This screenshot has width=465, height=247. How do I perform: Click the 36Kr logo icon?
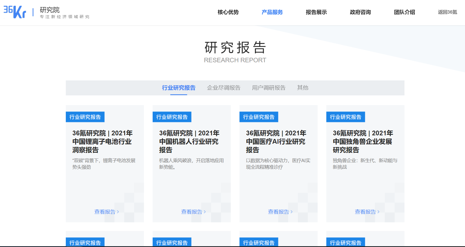(15, 12)
